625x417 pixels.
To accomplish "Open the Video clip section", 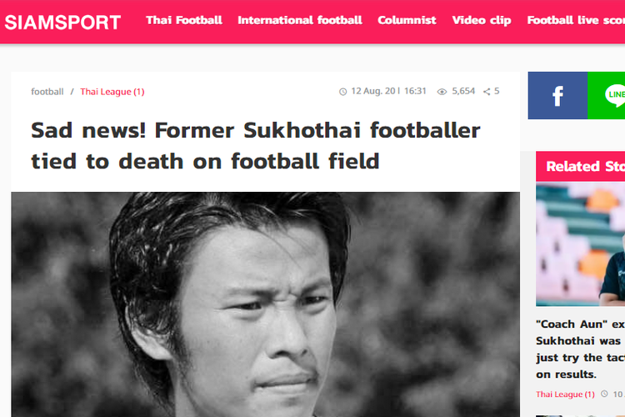I will (x=482, y=20).
